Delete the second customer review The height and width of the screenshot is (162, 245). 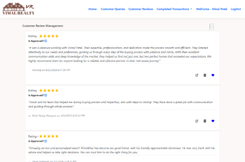point(205,121)
